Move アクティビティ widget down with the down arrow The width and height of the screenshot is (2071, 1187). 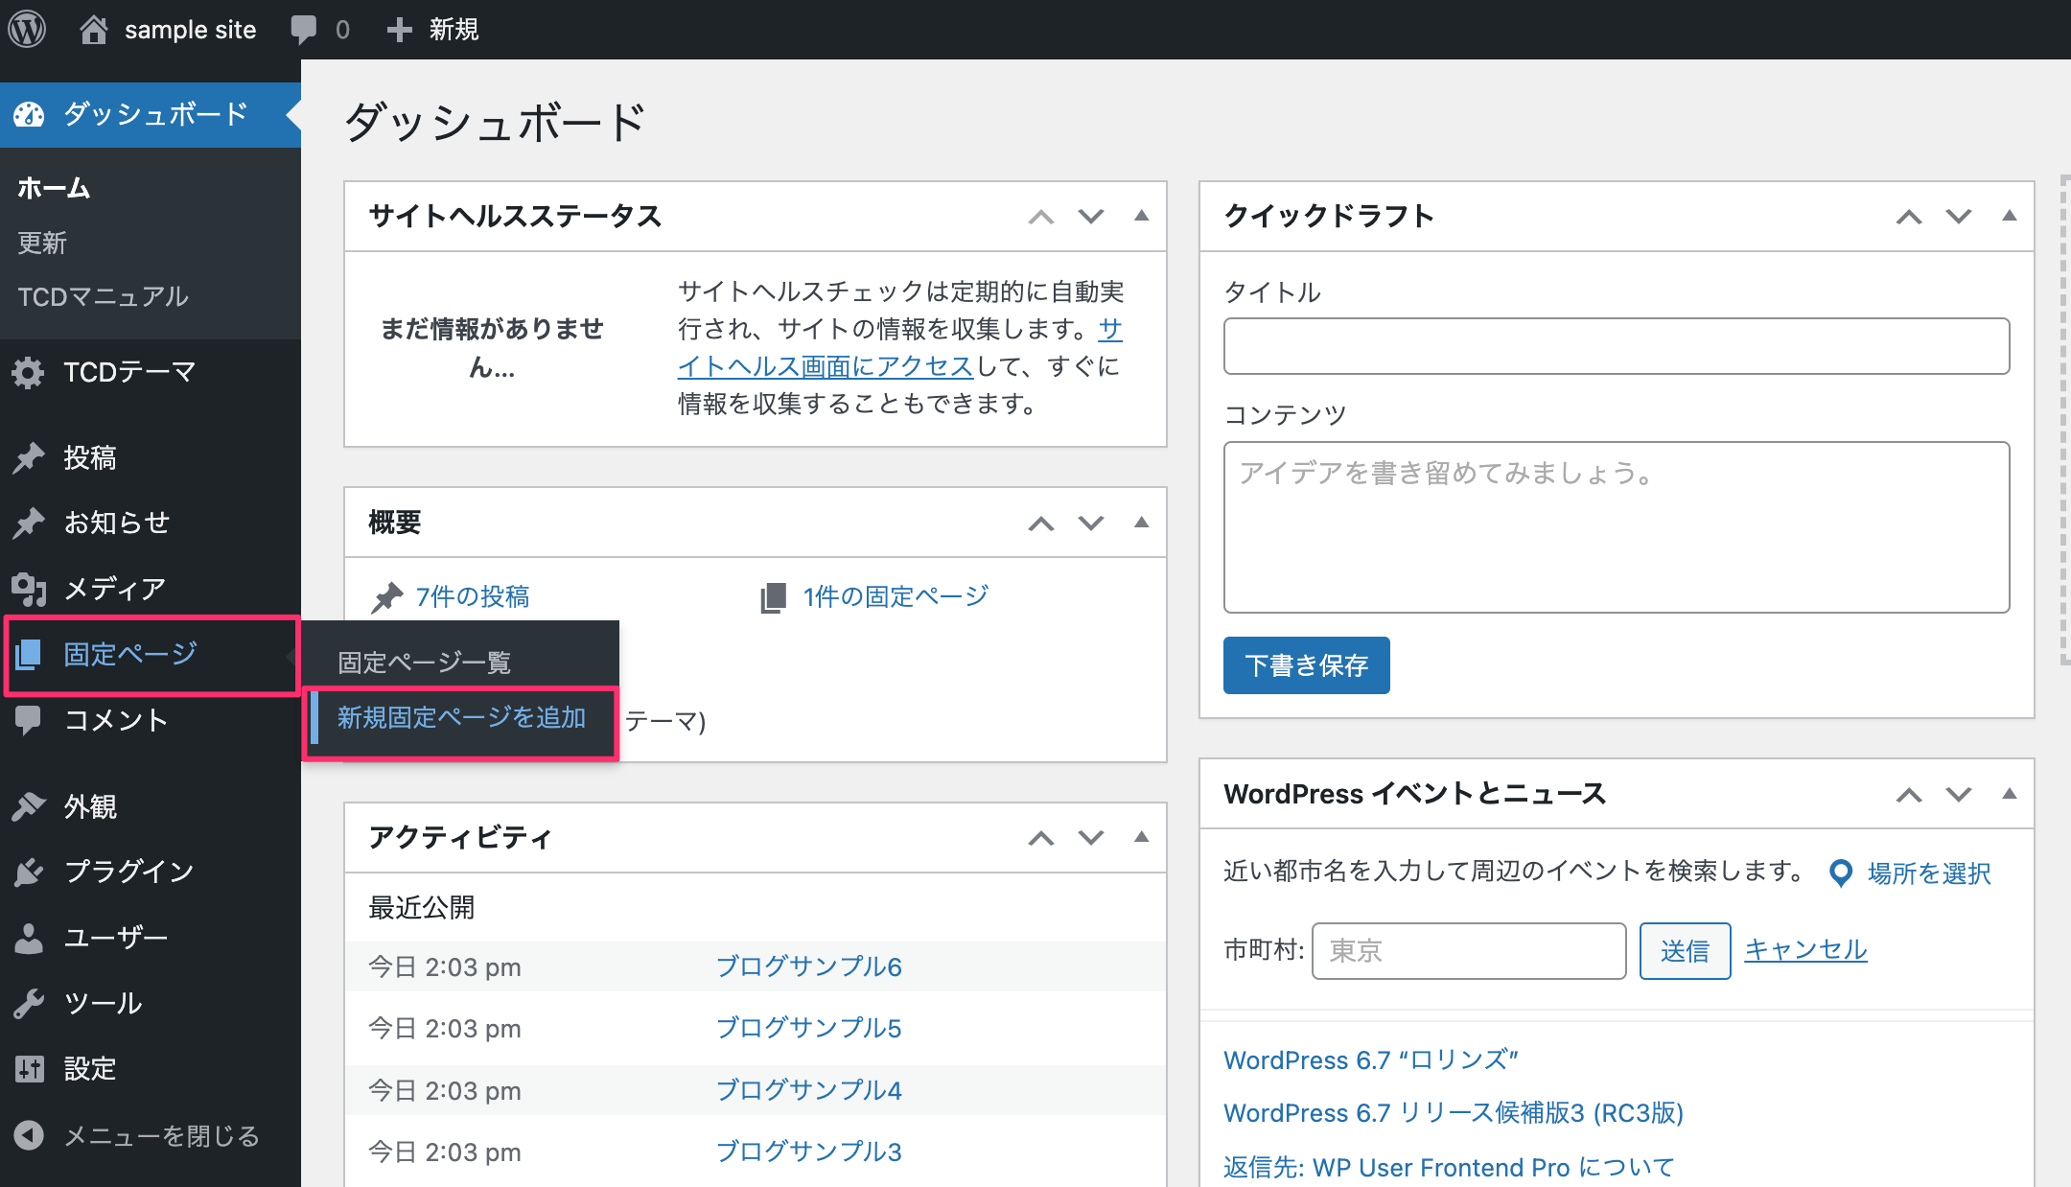[1091, 838]
